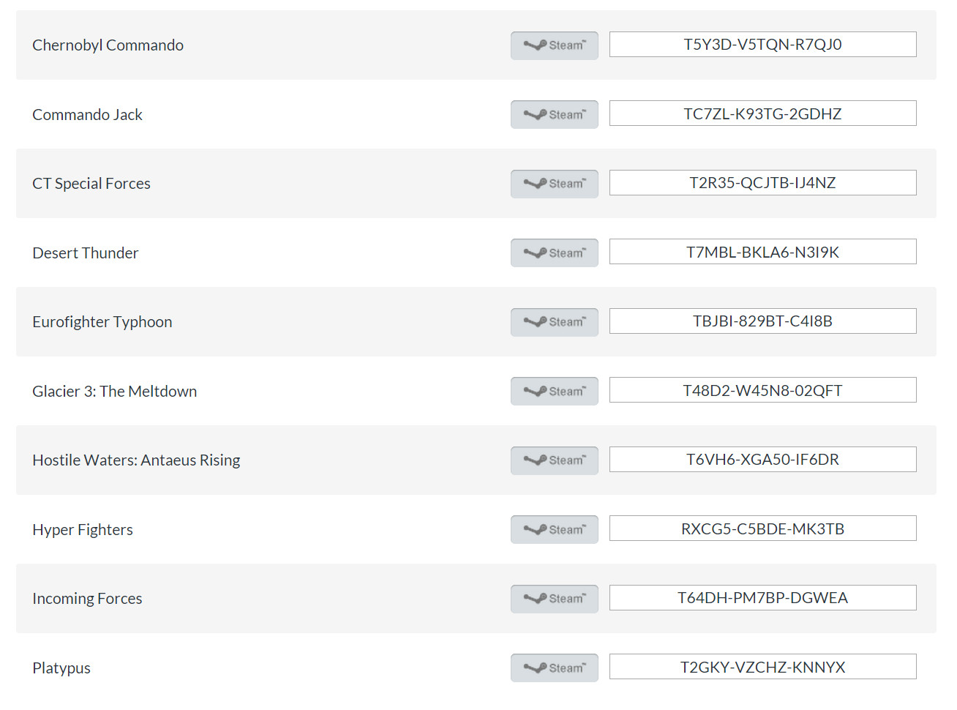Click the Platypus key T2GKY-VZCHZ-KNNYX
Image resolution: width=957 pixels, height=710 pixels.
click(762, 667)
